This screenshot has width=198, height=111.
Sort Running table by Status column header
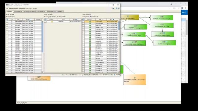(52, 20)
